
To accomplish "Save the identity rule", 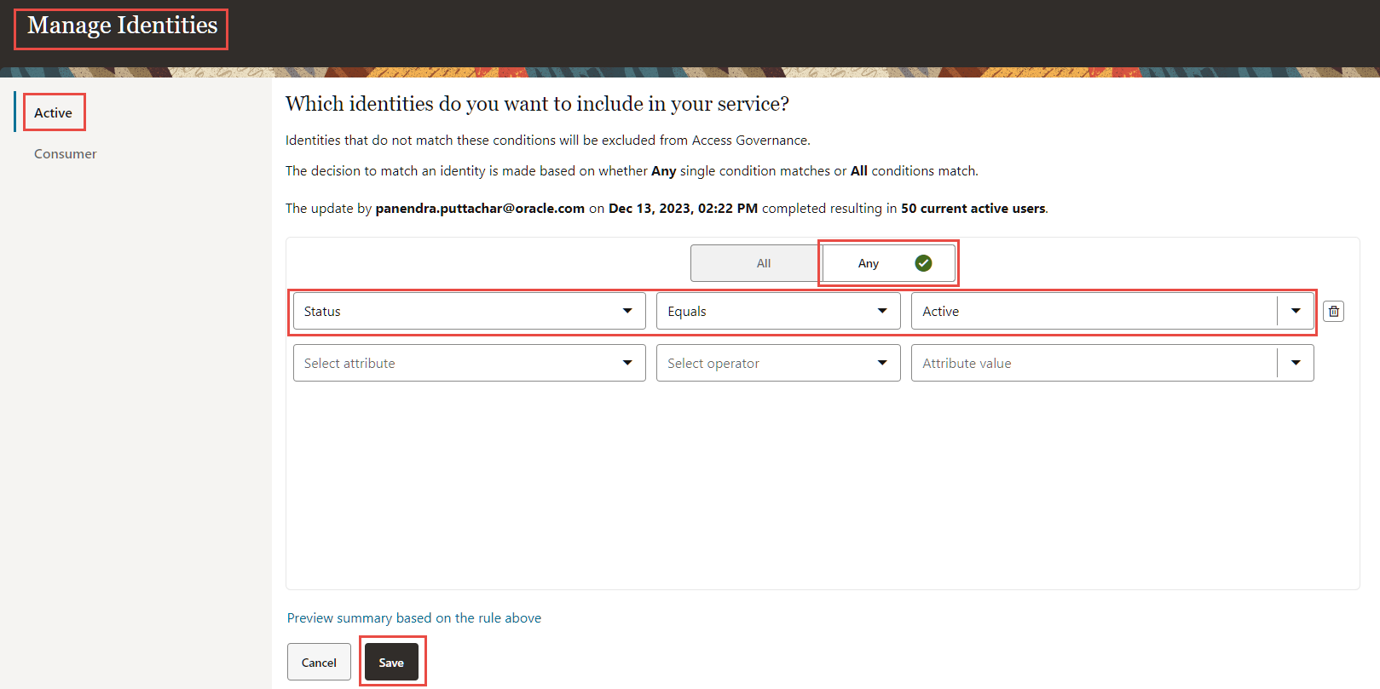I will (391, 662).
